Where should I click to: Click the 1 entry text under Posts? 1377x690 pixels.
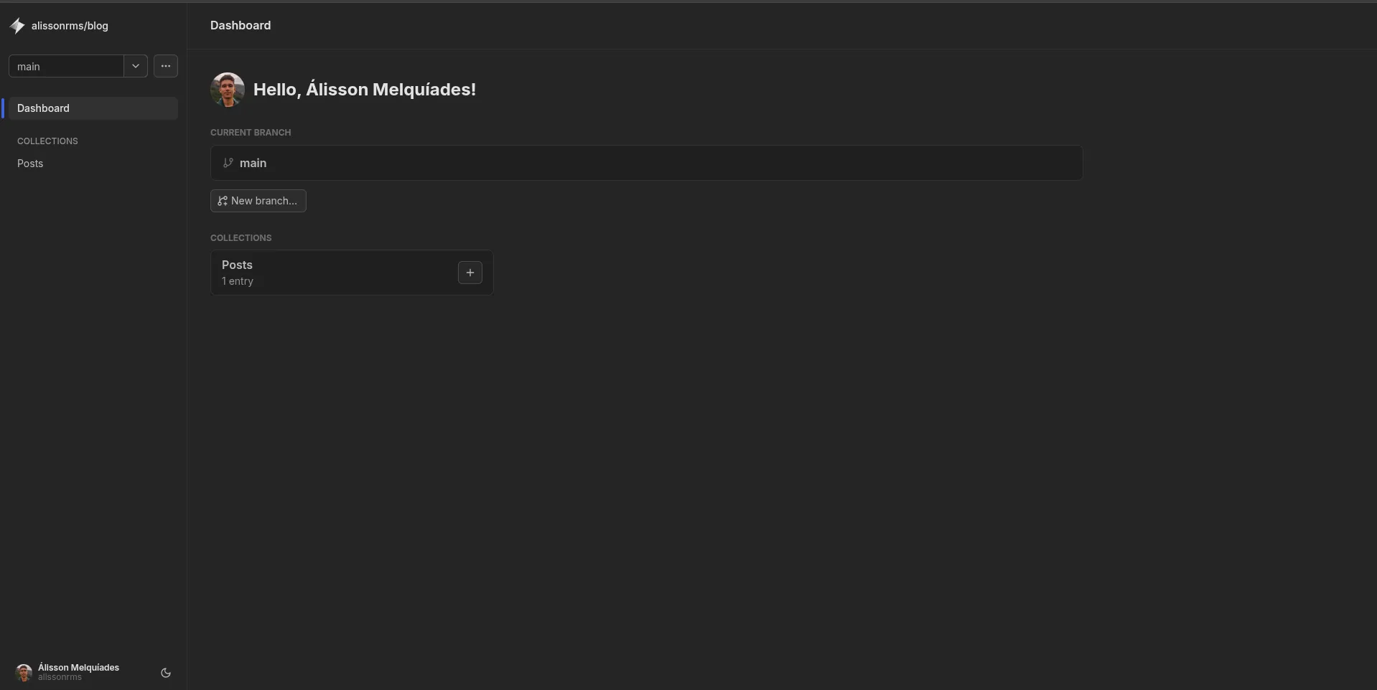(x=238, y=281)
